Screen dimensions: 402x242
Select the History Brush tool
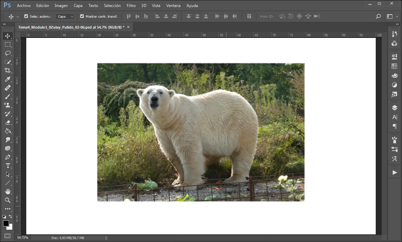point(8,114)
